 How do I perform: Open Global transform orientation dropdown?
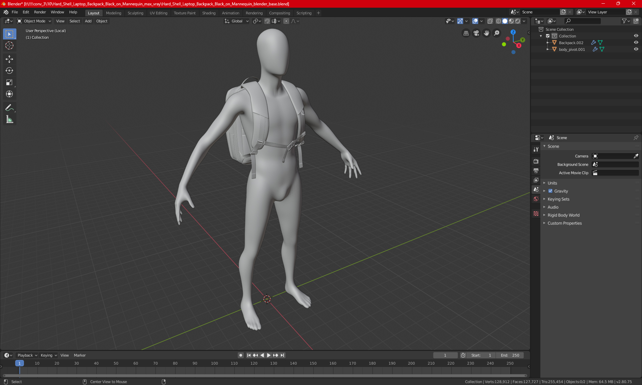pos(236,21)
